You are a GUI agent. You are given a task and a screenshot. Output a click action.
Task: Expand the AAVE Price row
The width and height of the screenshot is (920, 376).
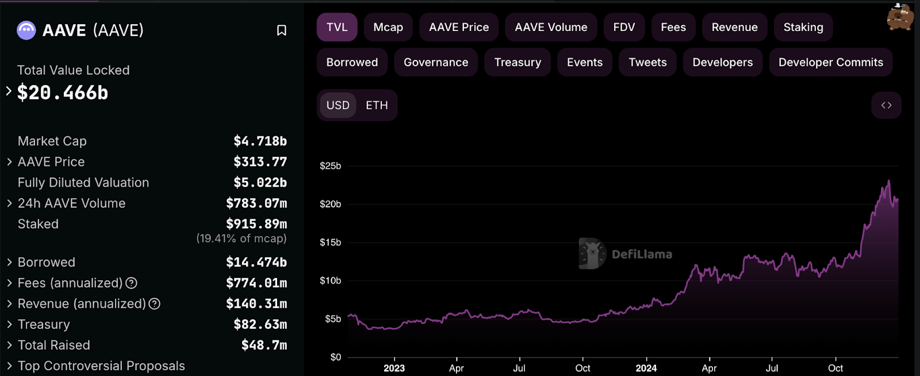pyautogui.click(x=9, y=162)
